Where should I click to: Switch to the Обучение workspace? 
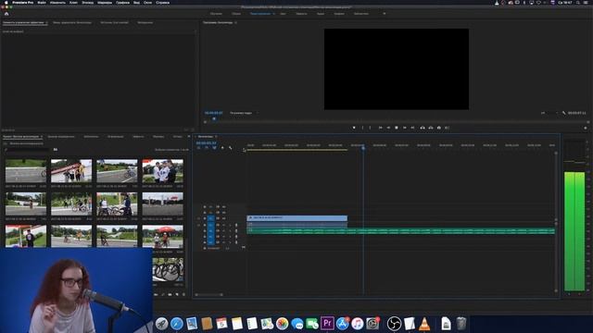pos(216,14)
